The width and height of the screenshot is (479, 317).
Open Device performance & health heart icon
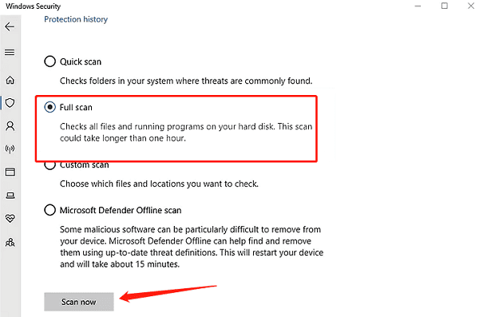pyautogui.click(x=10, y=218)
